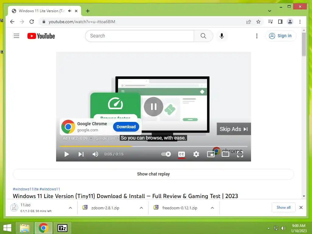
Task: Open Windows Start button
Action: point(7,228)
